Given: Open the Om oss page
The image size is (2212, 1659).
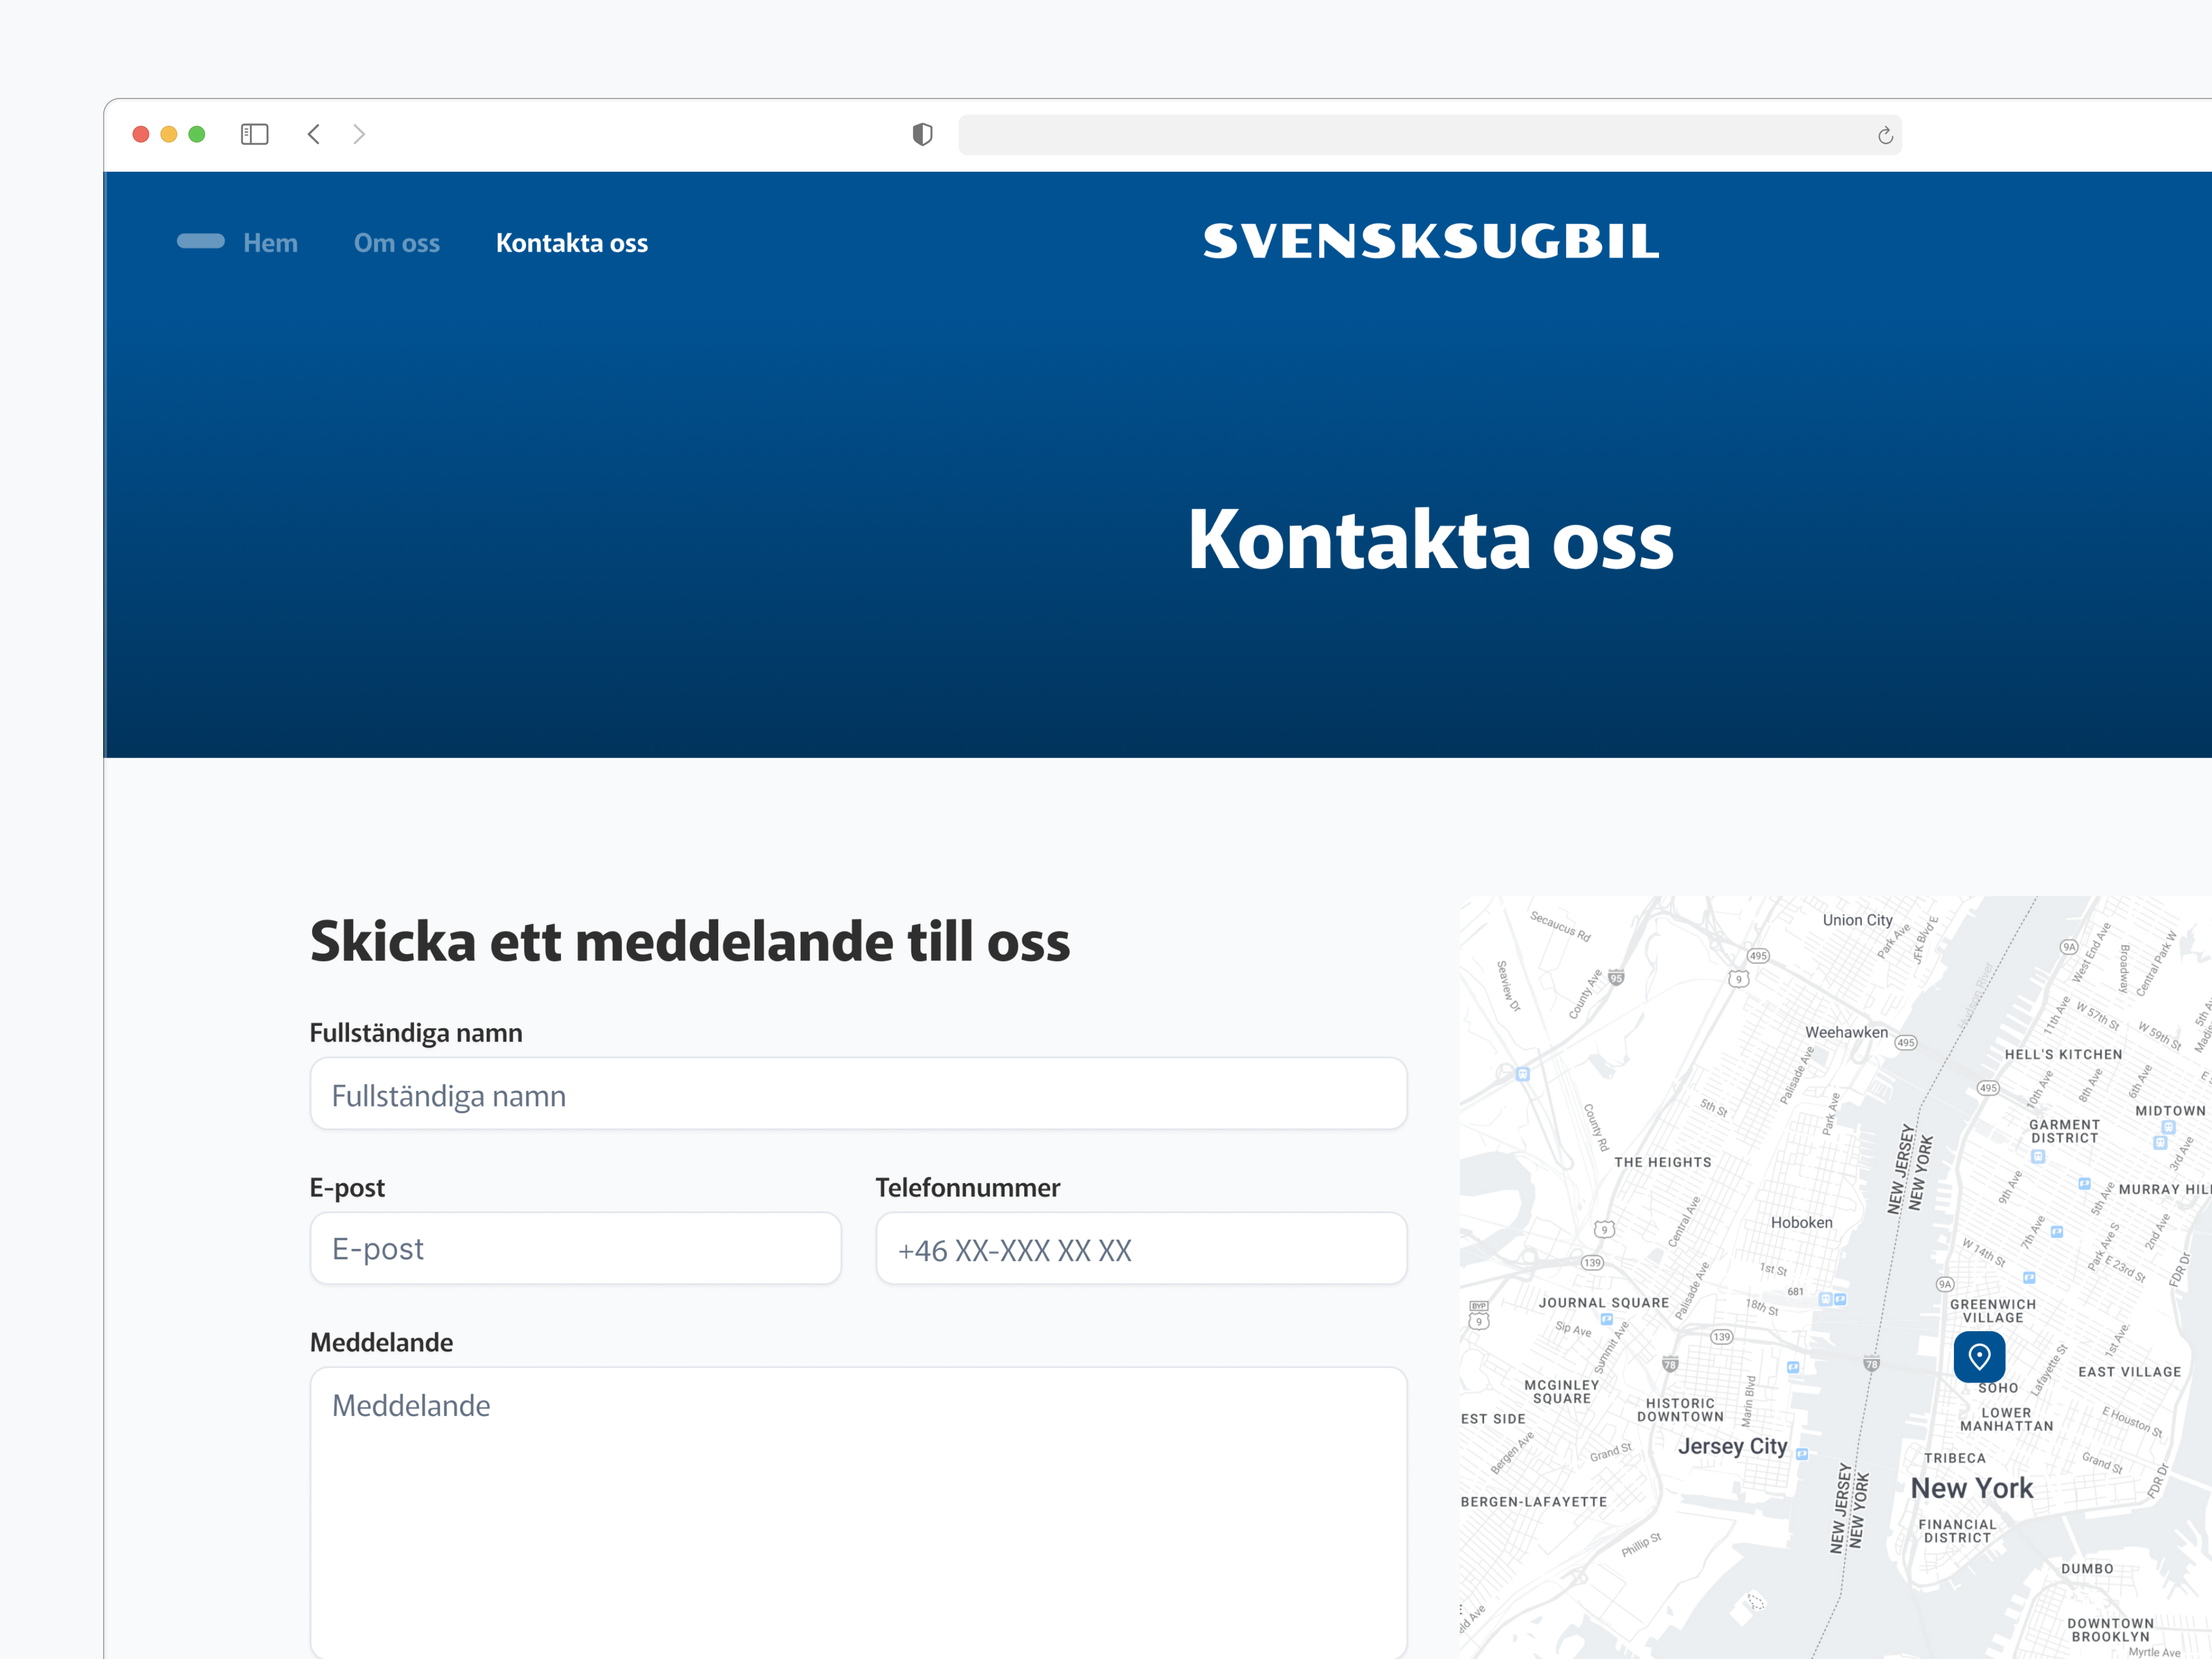Looking at the screenshot, I should tap(396, 242).
